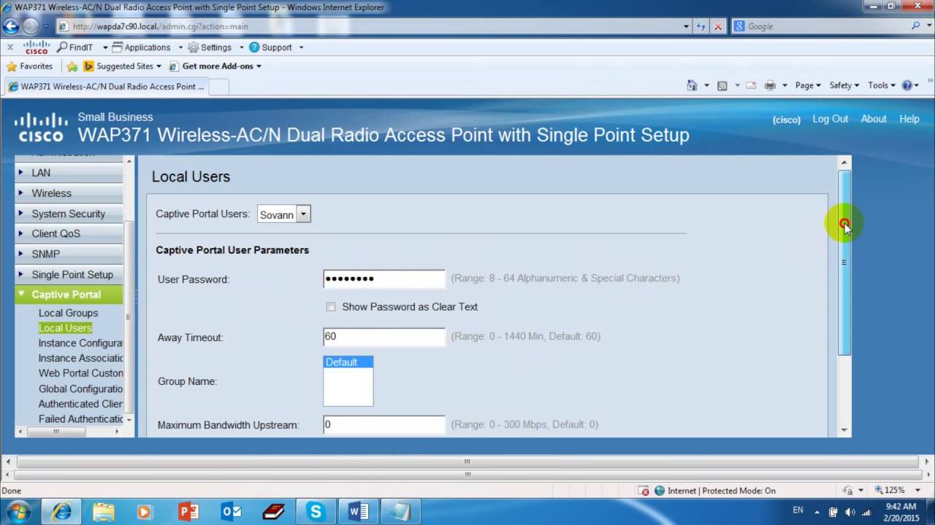
Task: Click the Print icon in the command bar
Action: pyautogui.click(x=770, y=85)
